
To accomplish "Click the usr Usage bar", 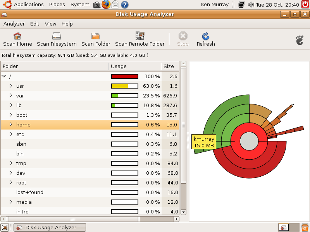I will pos(124,86).
